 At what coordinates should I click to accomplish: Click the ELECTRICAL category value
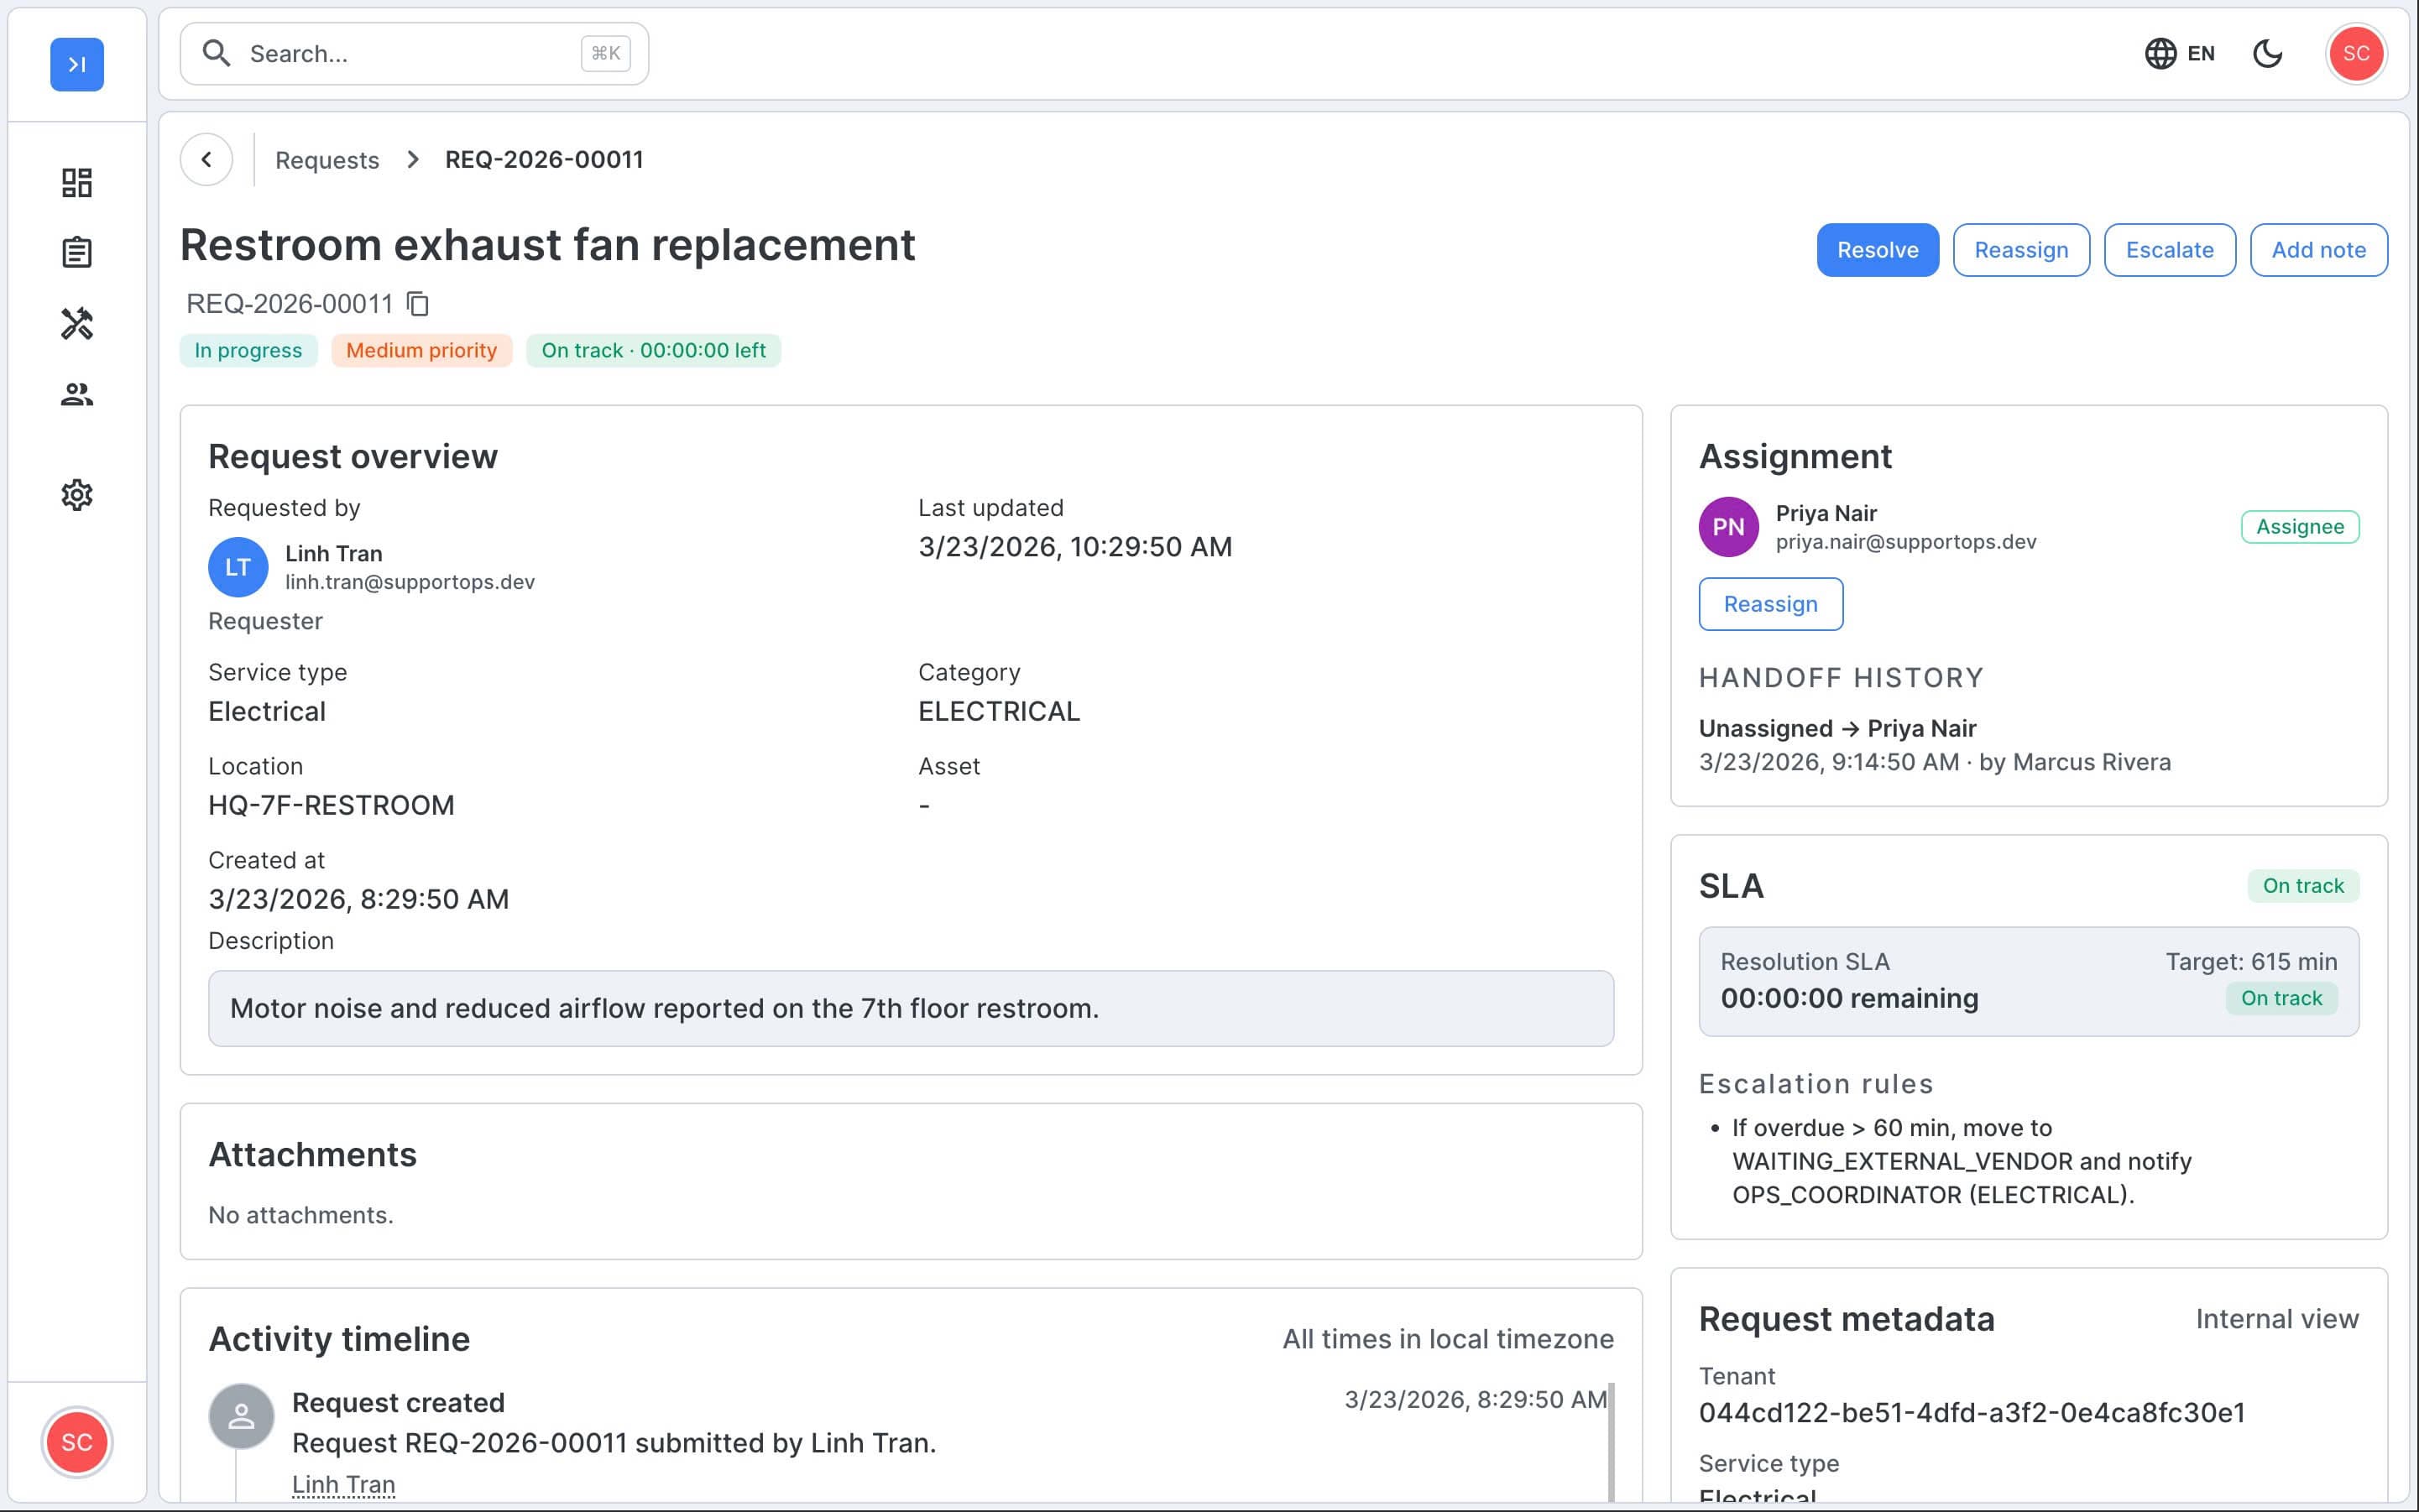[999, 711]
